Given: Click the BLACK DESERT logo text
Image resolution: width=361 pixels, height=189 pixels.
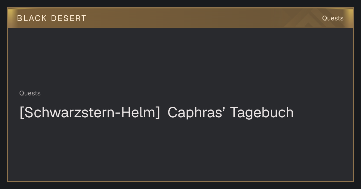Looking at the screenshot, I should [51, 18].
